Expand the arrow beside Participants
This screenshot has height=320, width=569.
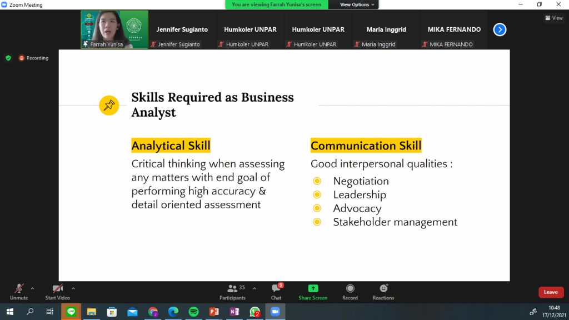(254, 288)
